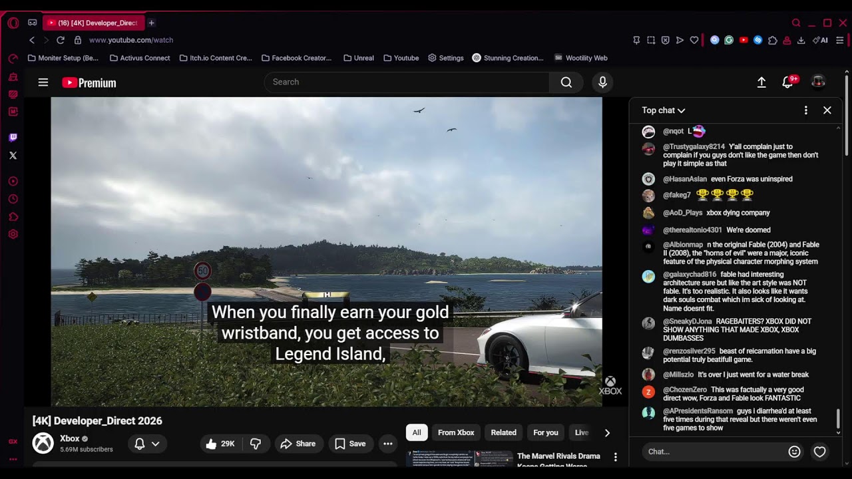
Task: Open the Shazam extension icon
Action: click(x=758, y=40)
